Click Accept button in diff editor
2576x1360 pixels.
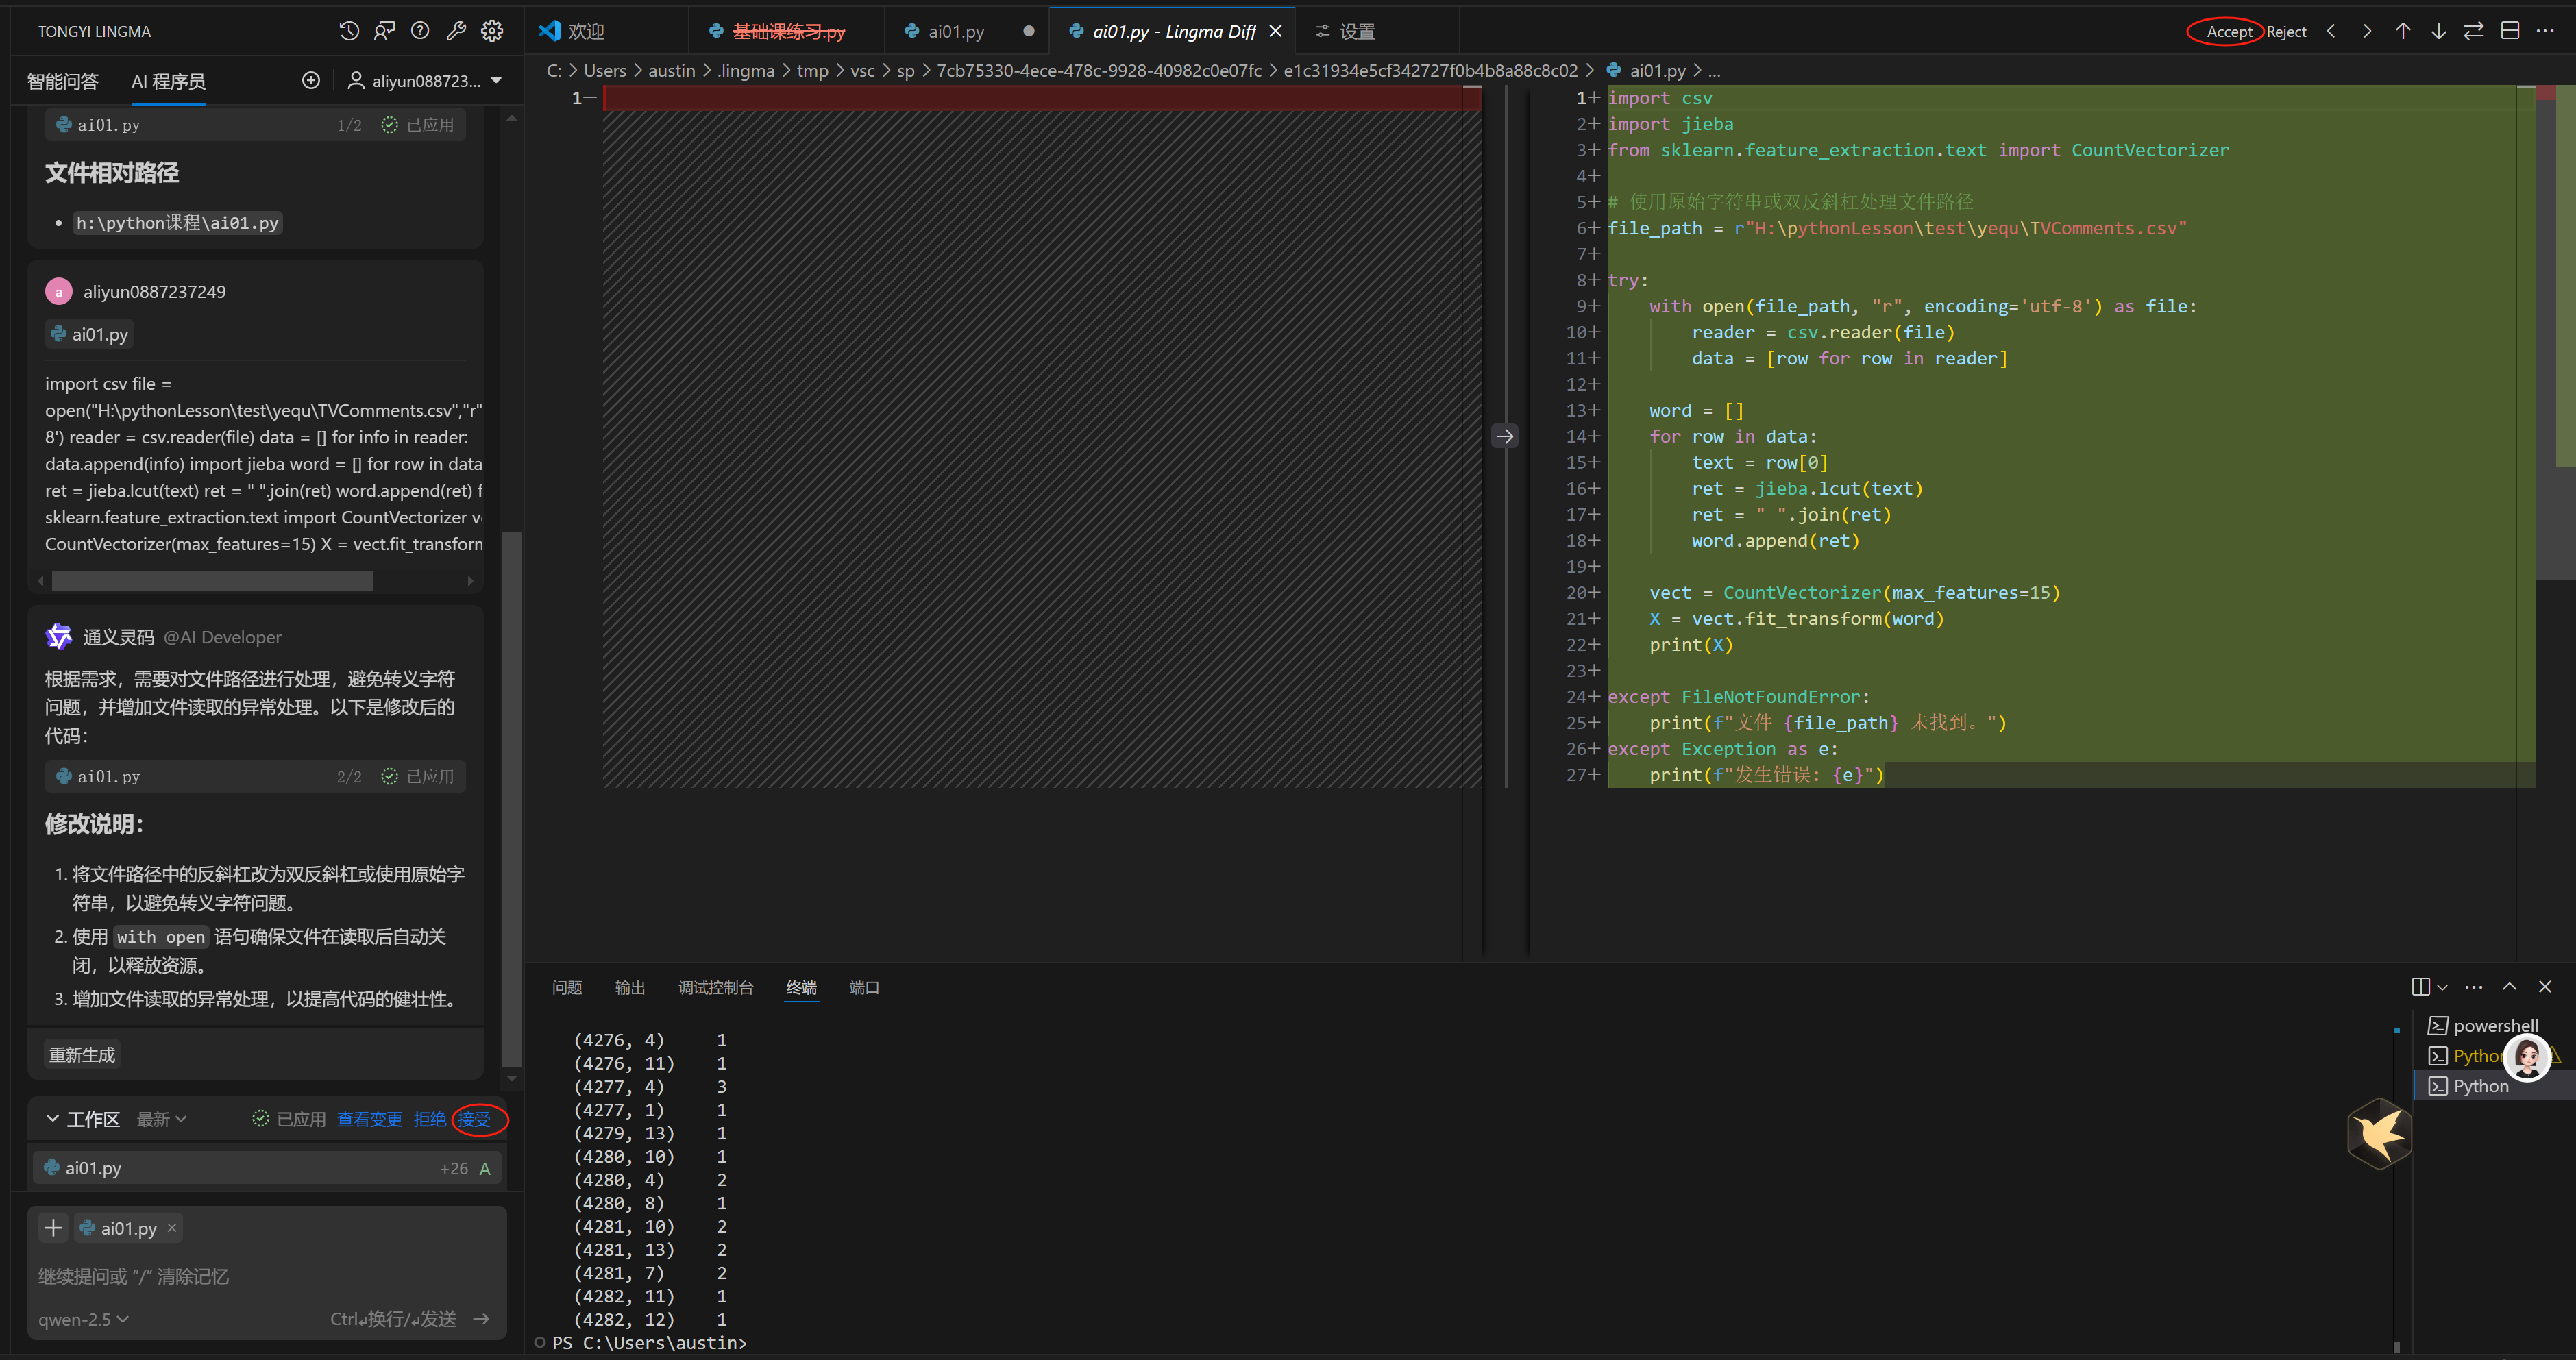coord(2228,31)
